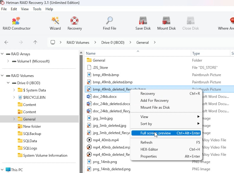Click the deleted png_14mb_deleted.png icon
The image size is (234, 173).
(89, 169)
